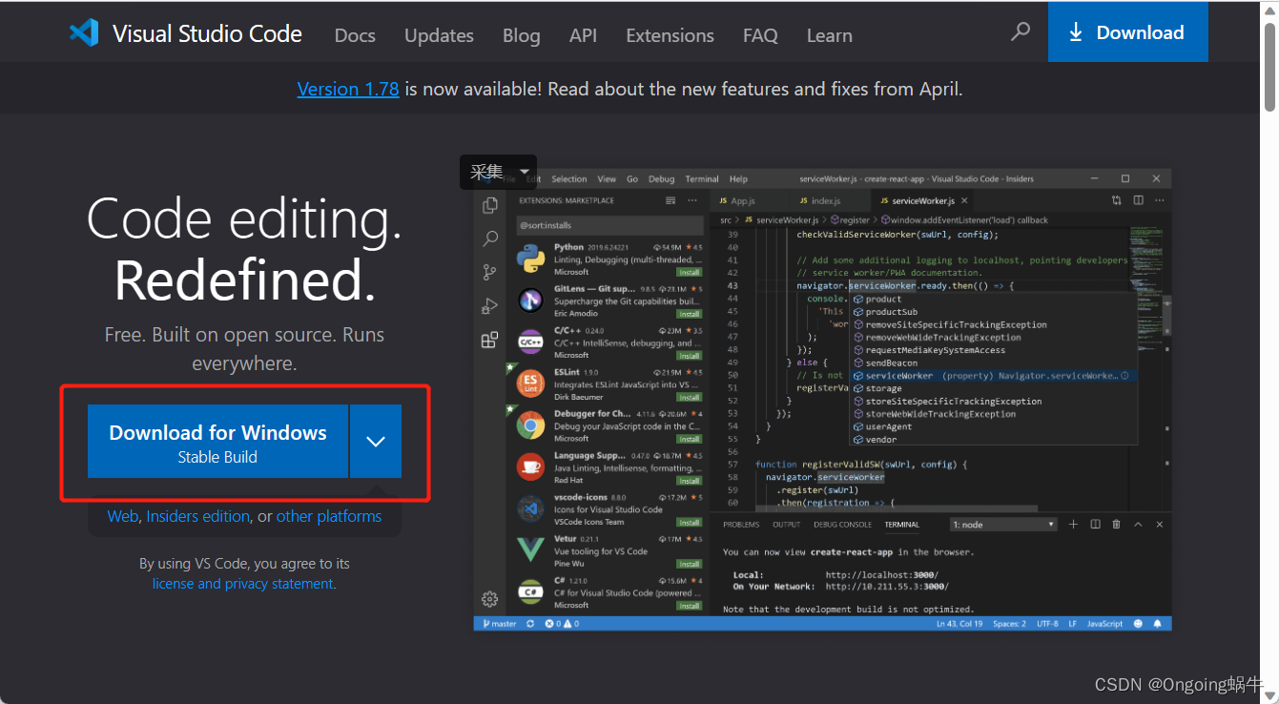Open editor more actions ellipsis

click(x=1158, y=200)
